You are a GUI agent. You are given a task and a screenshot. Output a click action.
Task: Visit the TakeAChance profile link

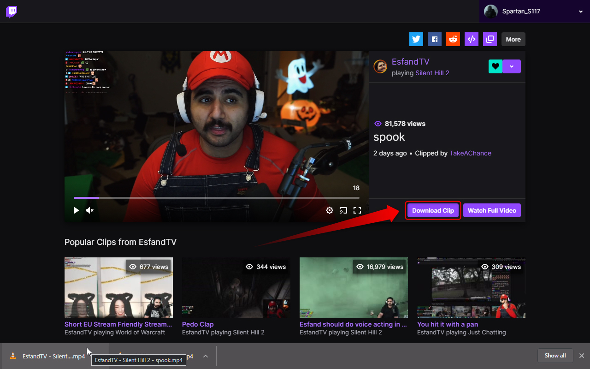(470, 153)
